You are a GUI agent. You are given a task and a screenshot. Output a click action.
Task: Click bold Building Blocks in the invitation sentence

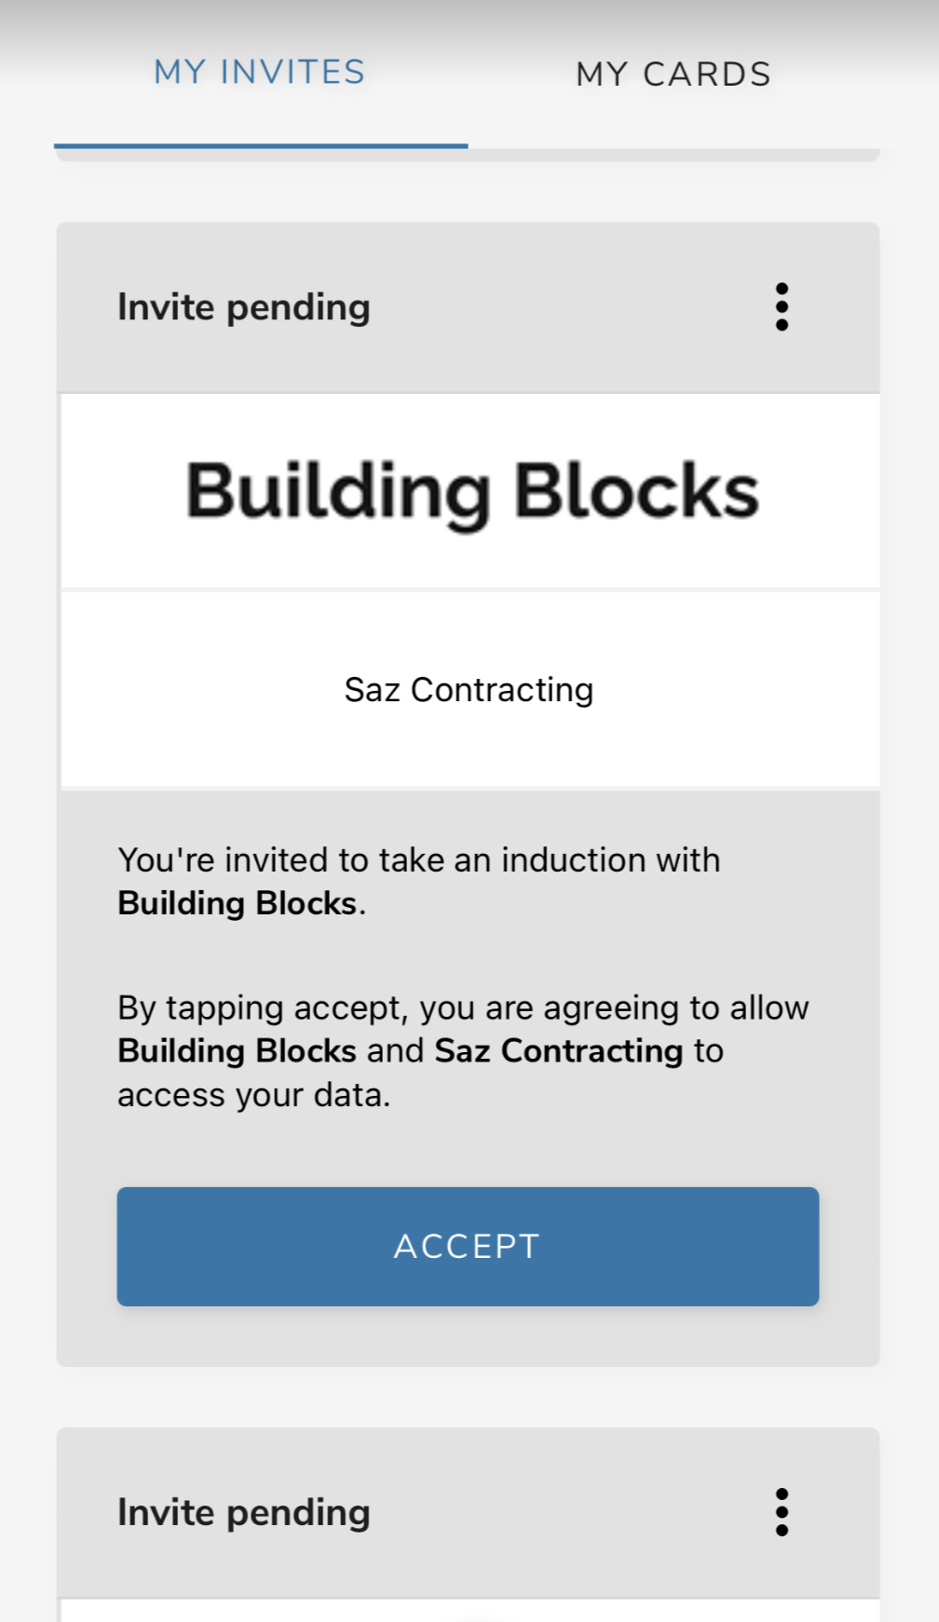tap(237, 903)
